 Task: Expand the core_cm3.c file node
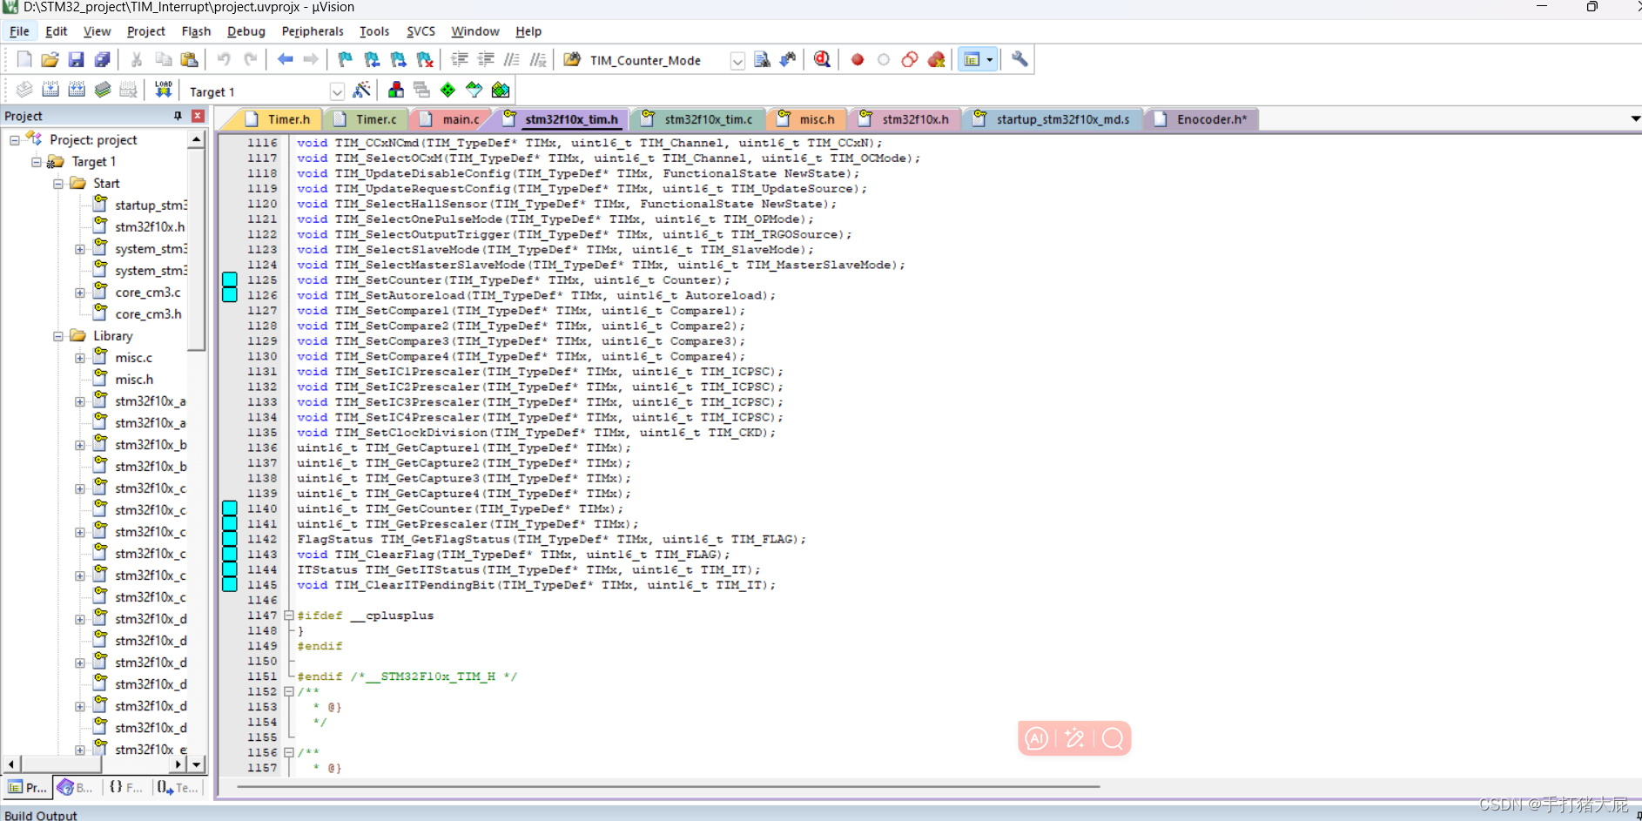tap(79, 293)
